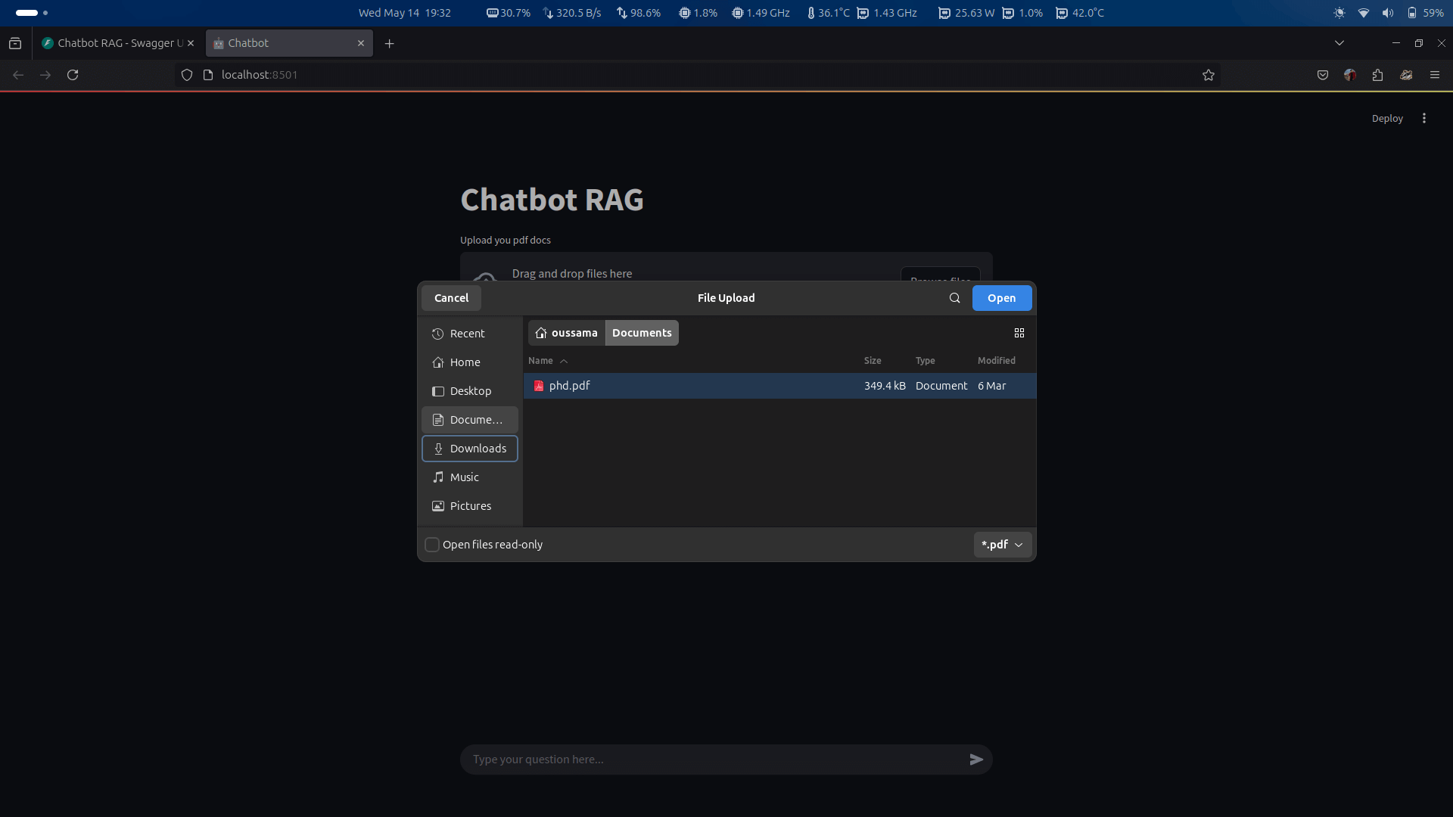Viewport: 1453px width, 817px height.
Task: Enable Open files read-only checkbox
Action: tap(432, 545)
